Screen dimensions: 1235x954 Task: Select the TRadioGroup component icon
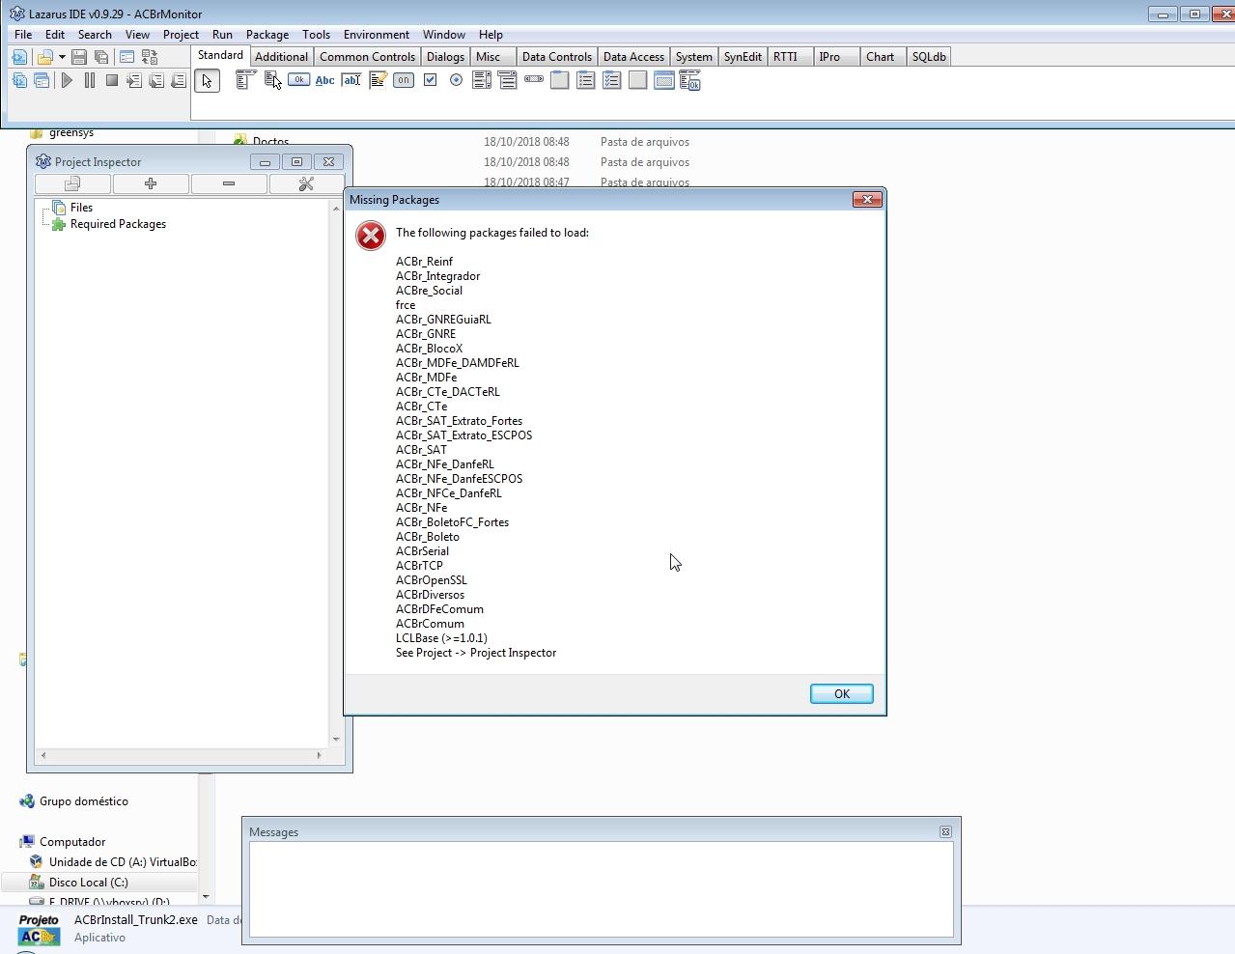click(586, 81)
